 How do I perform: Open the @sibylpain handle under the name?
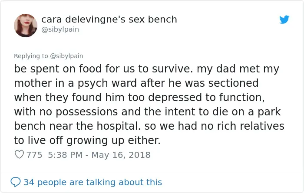pyautogui.click(x=60, y=29)
